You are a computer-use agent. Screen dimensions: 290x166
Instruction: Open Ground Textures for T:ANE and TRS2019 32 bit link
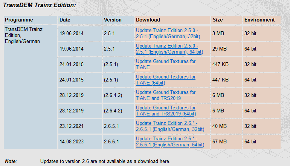[166, 95]
